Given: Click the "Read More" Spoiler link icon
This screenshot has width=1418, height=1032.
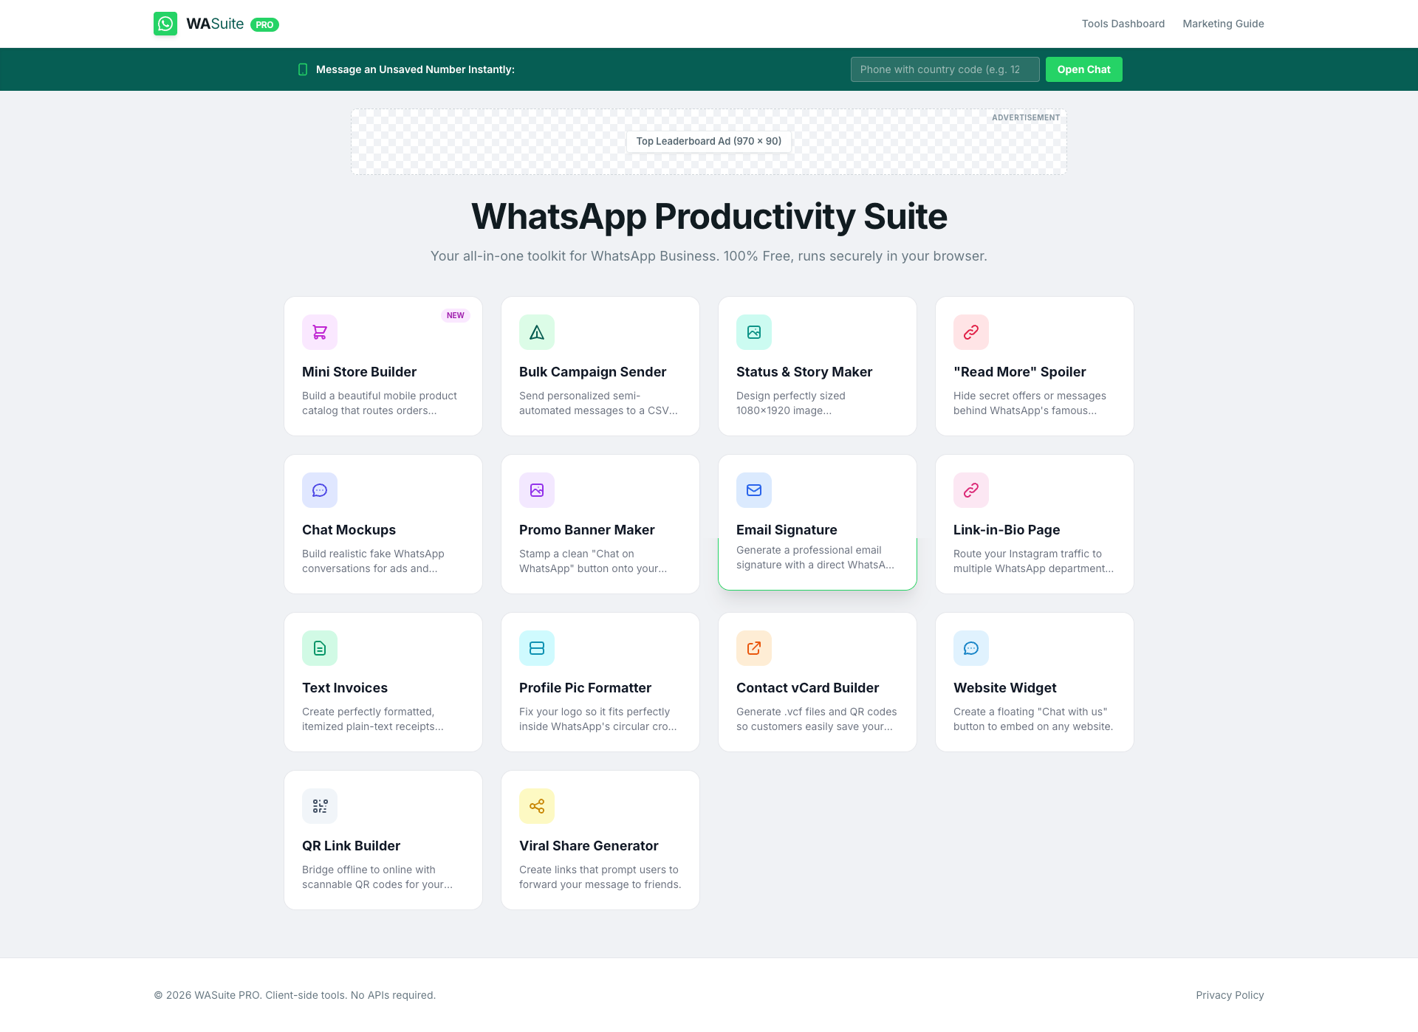Looking at the screenshot, I should click(x=971, y=332).
